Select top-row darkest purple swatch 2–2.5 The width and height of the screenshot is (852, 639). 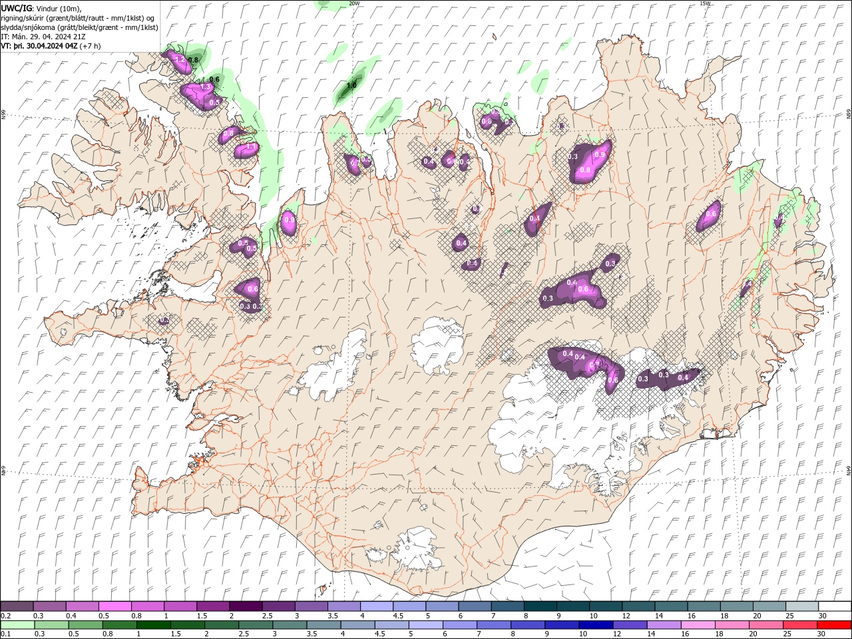246,606
